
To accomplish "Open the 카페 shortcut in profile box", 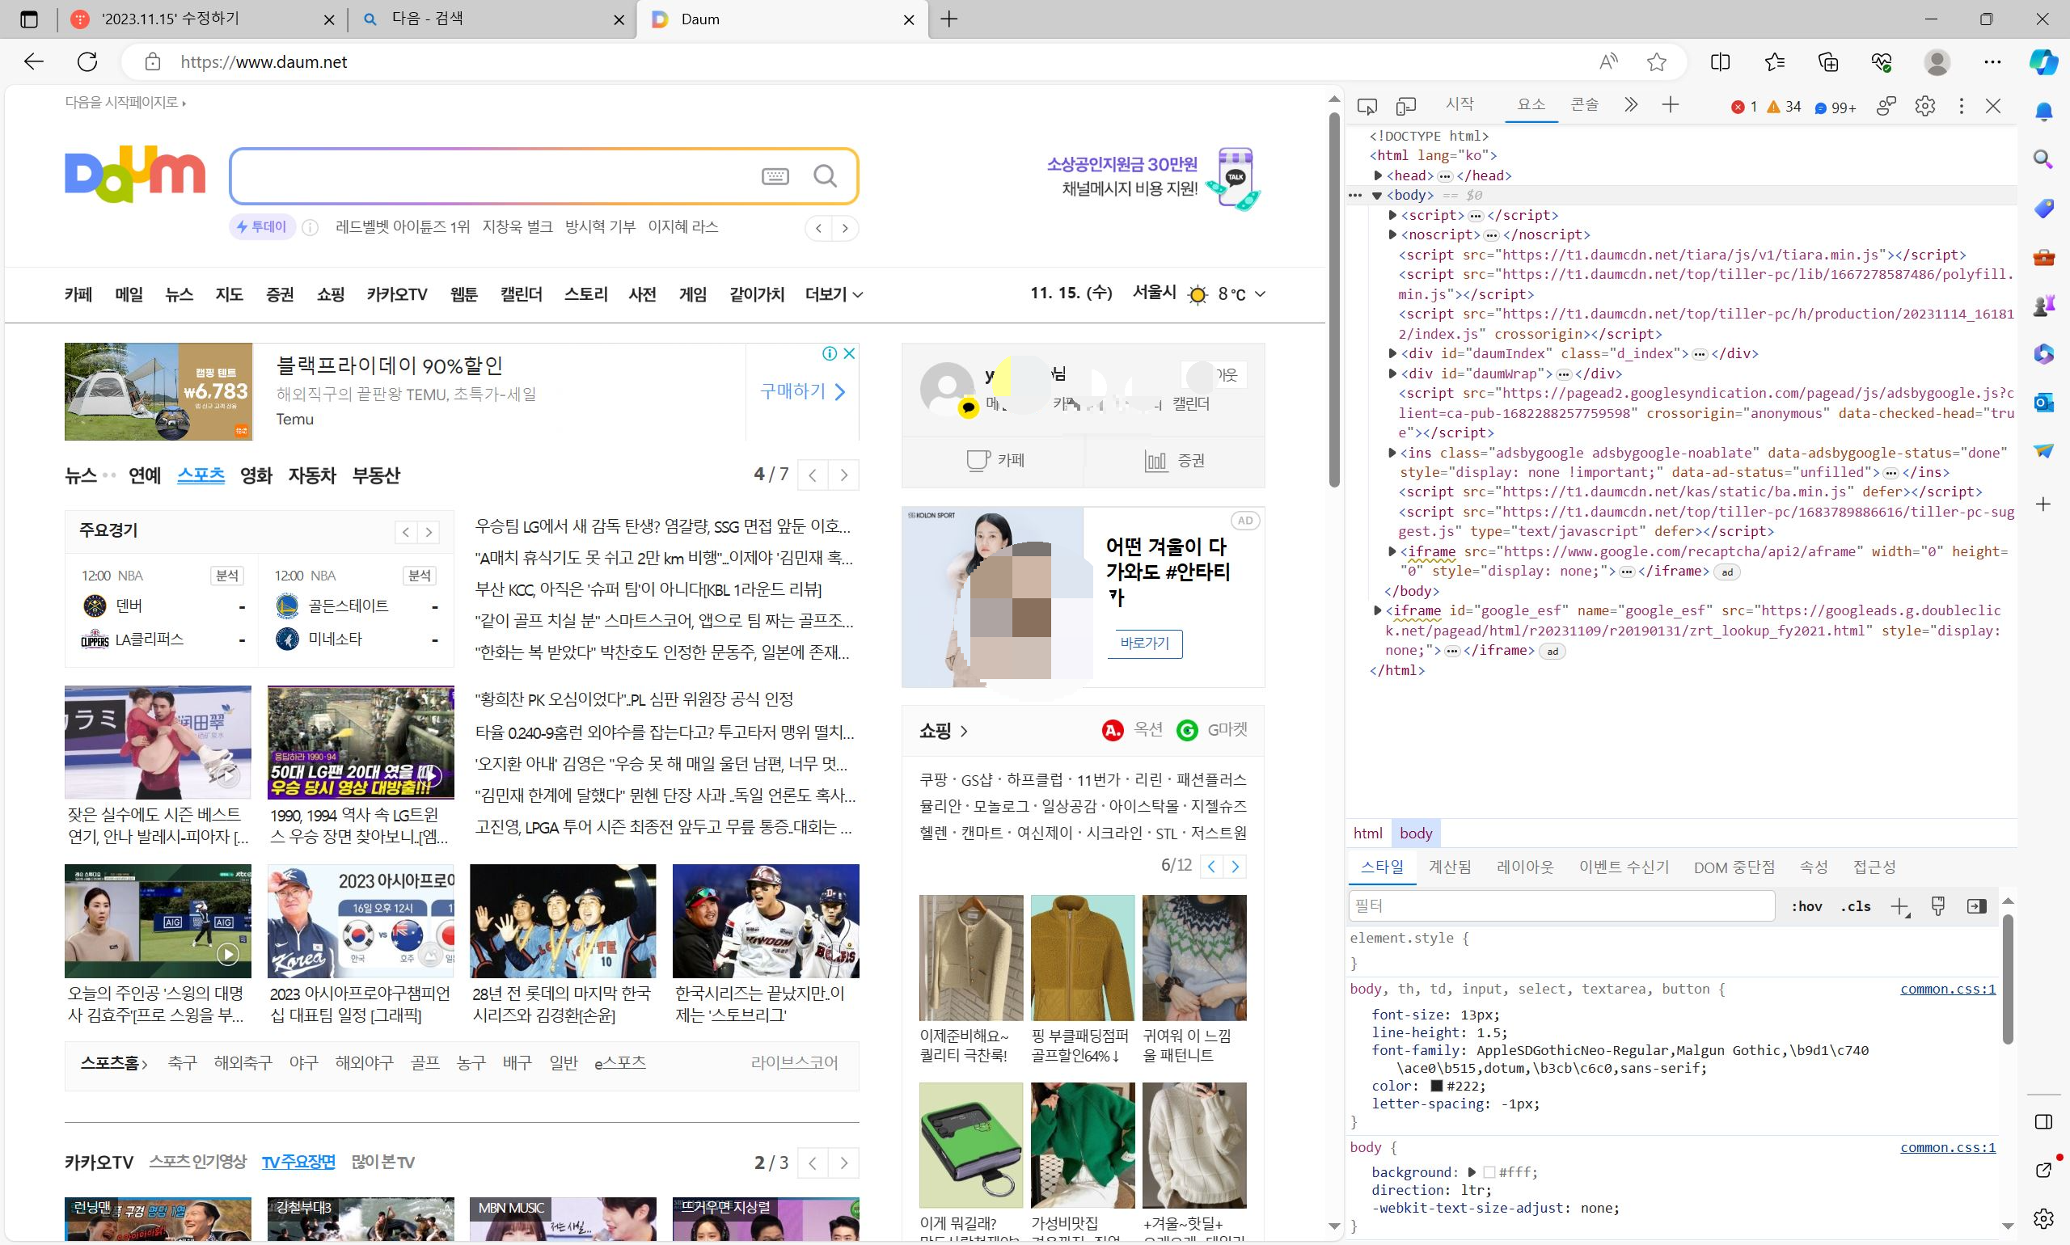I will 995,461.
